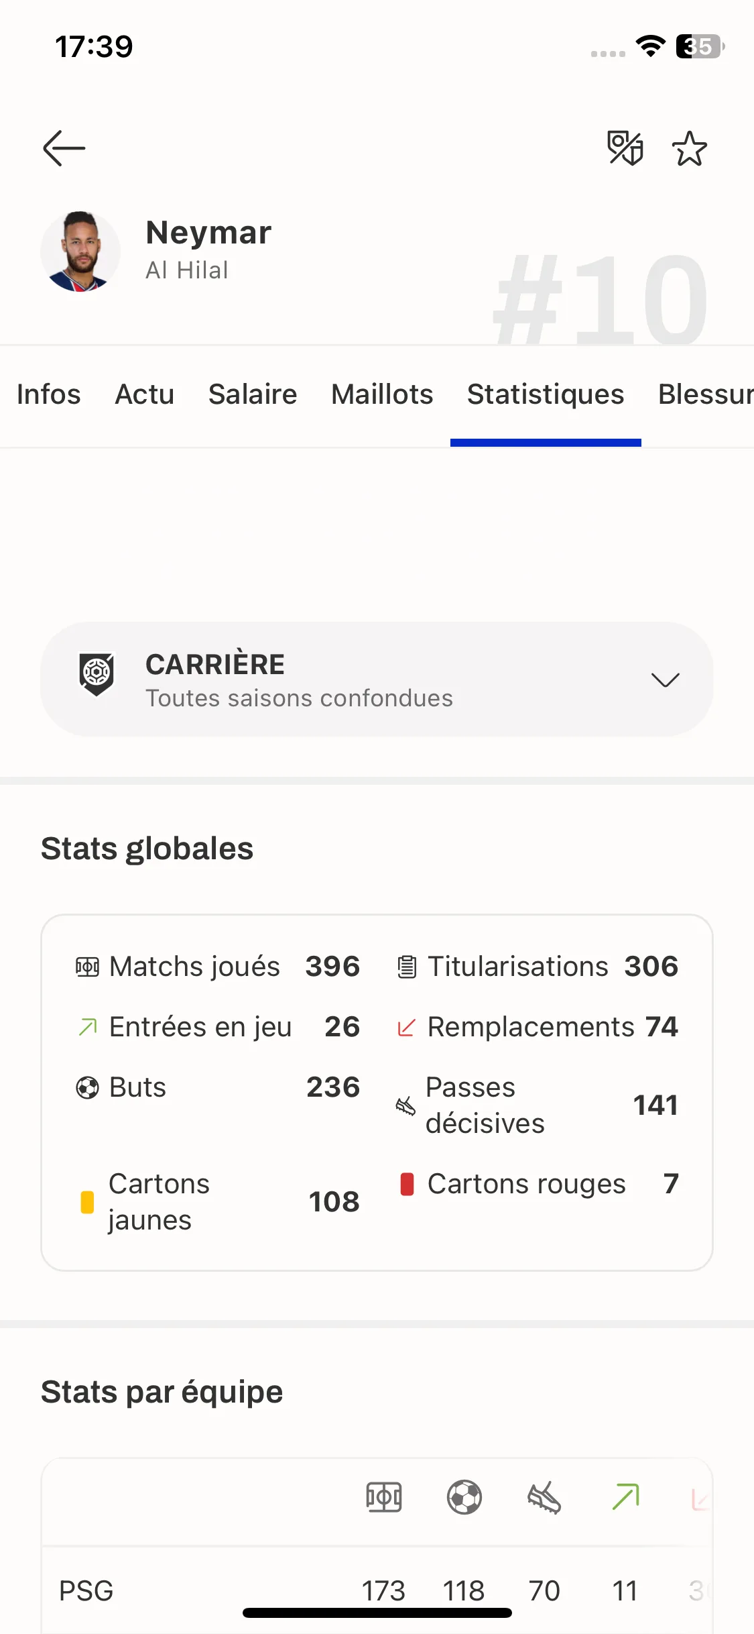Switch to the Salaire tab

pyautogui.click(x=253, y=394)
